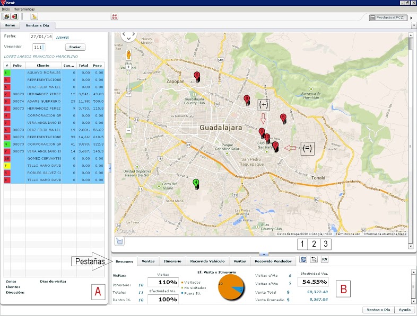Click the map zoom out minus button
Screen dimensions: 417x316
pos(128,130)
